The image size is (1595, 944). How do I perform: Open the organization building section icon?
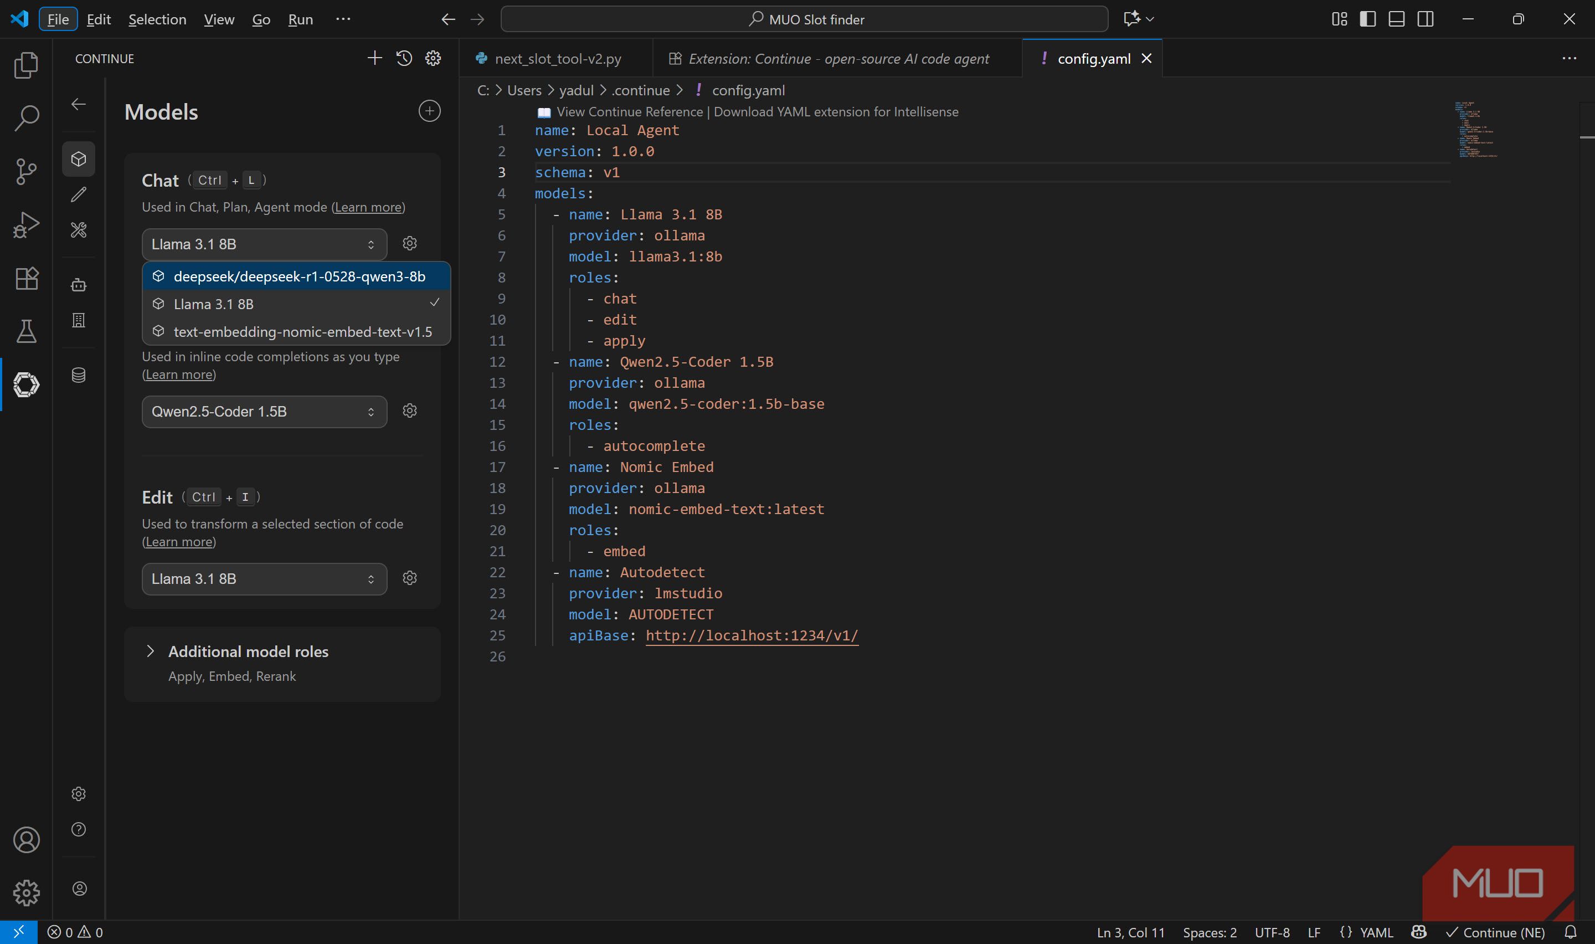coord(79,320)
